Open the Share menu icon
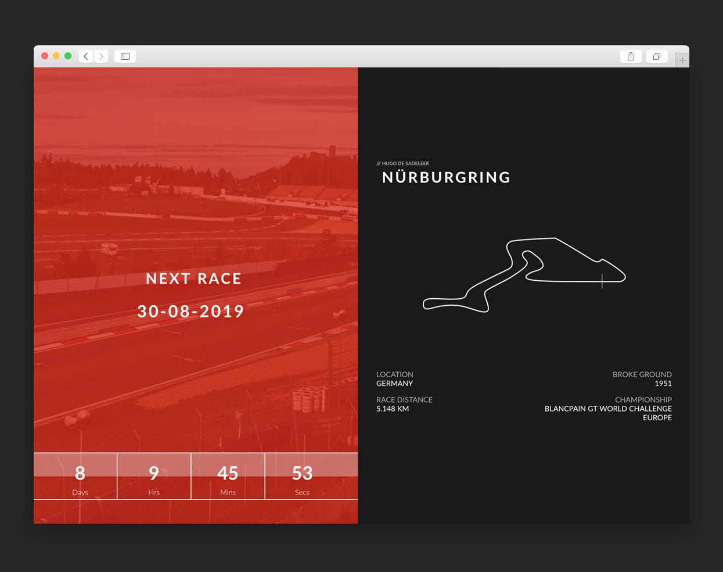The height and width of the screenshot is (572, 723). click(631, 56)
